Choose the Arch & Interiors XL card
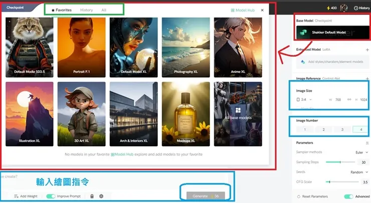The image size is (371, 203). pyautogui.click(x=133, y=114)
